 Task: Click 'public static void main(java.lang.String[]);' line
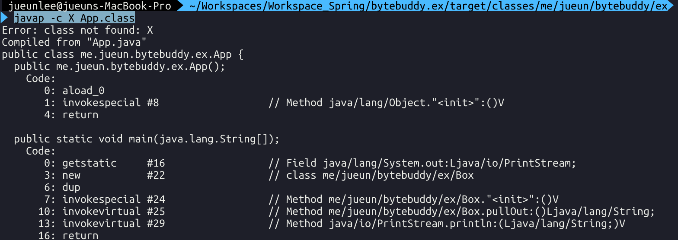click(x=147, y=139)
